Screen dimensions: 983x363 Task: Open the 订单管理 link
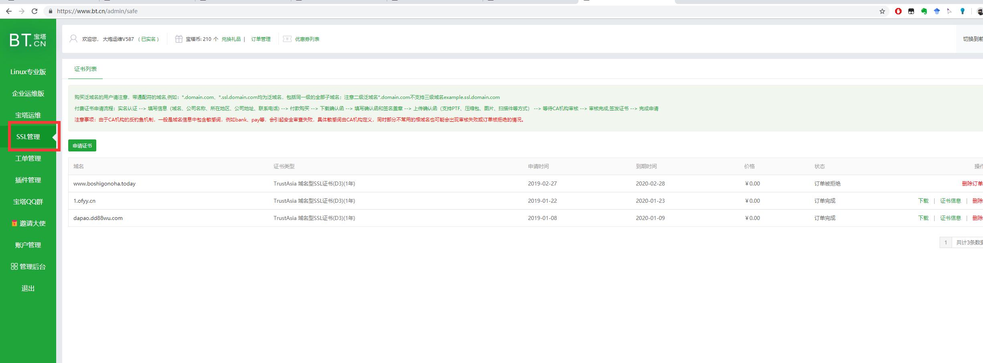[x=261, y=39]
